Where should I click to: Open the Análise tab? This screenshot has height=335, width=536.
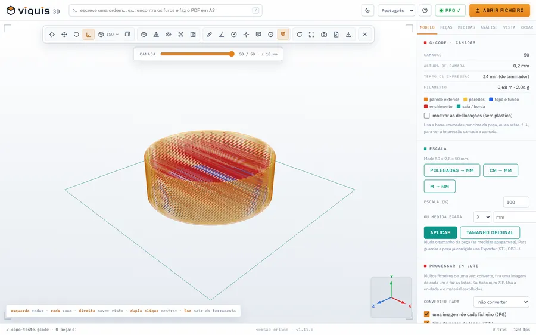click(x=489, y=27)
